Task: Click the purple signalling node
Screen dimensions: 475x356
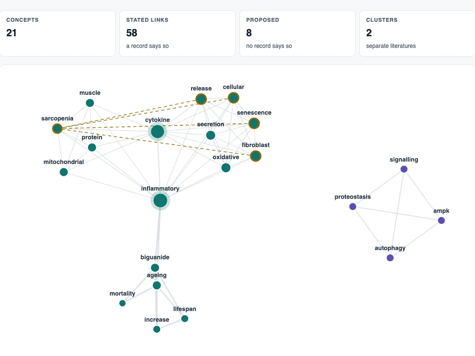Action: [404, 169]
